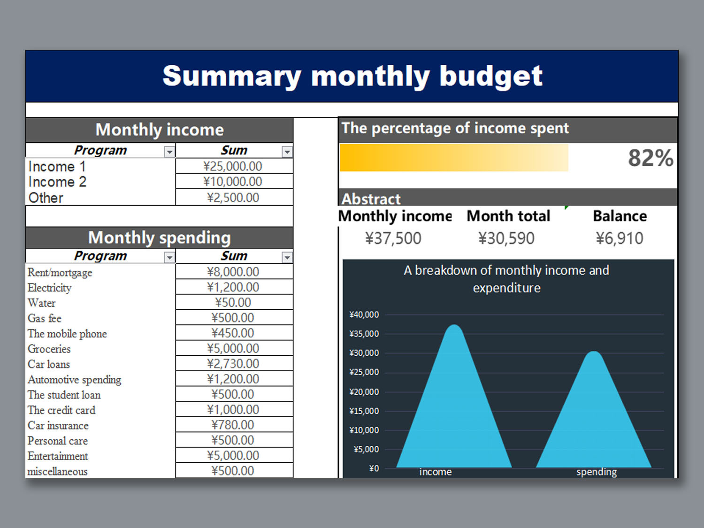Click the Summary monthly budget title banner

[352, 76]
